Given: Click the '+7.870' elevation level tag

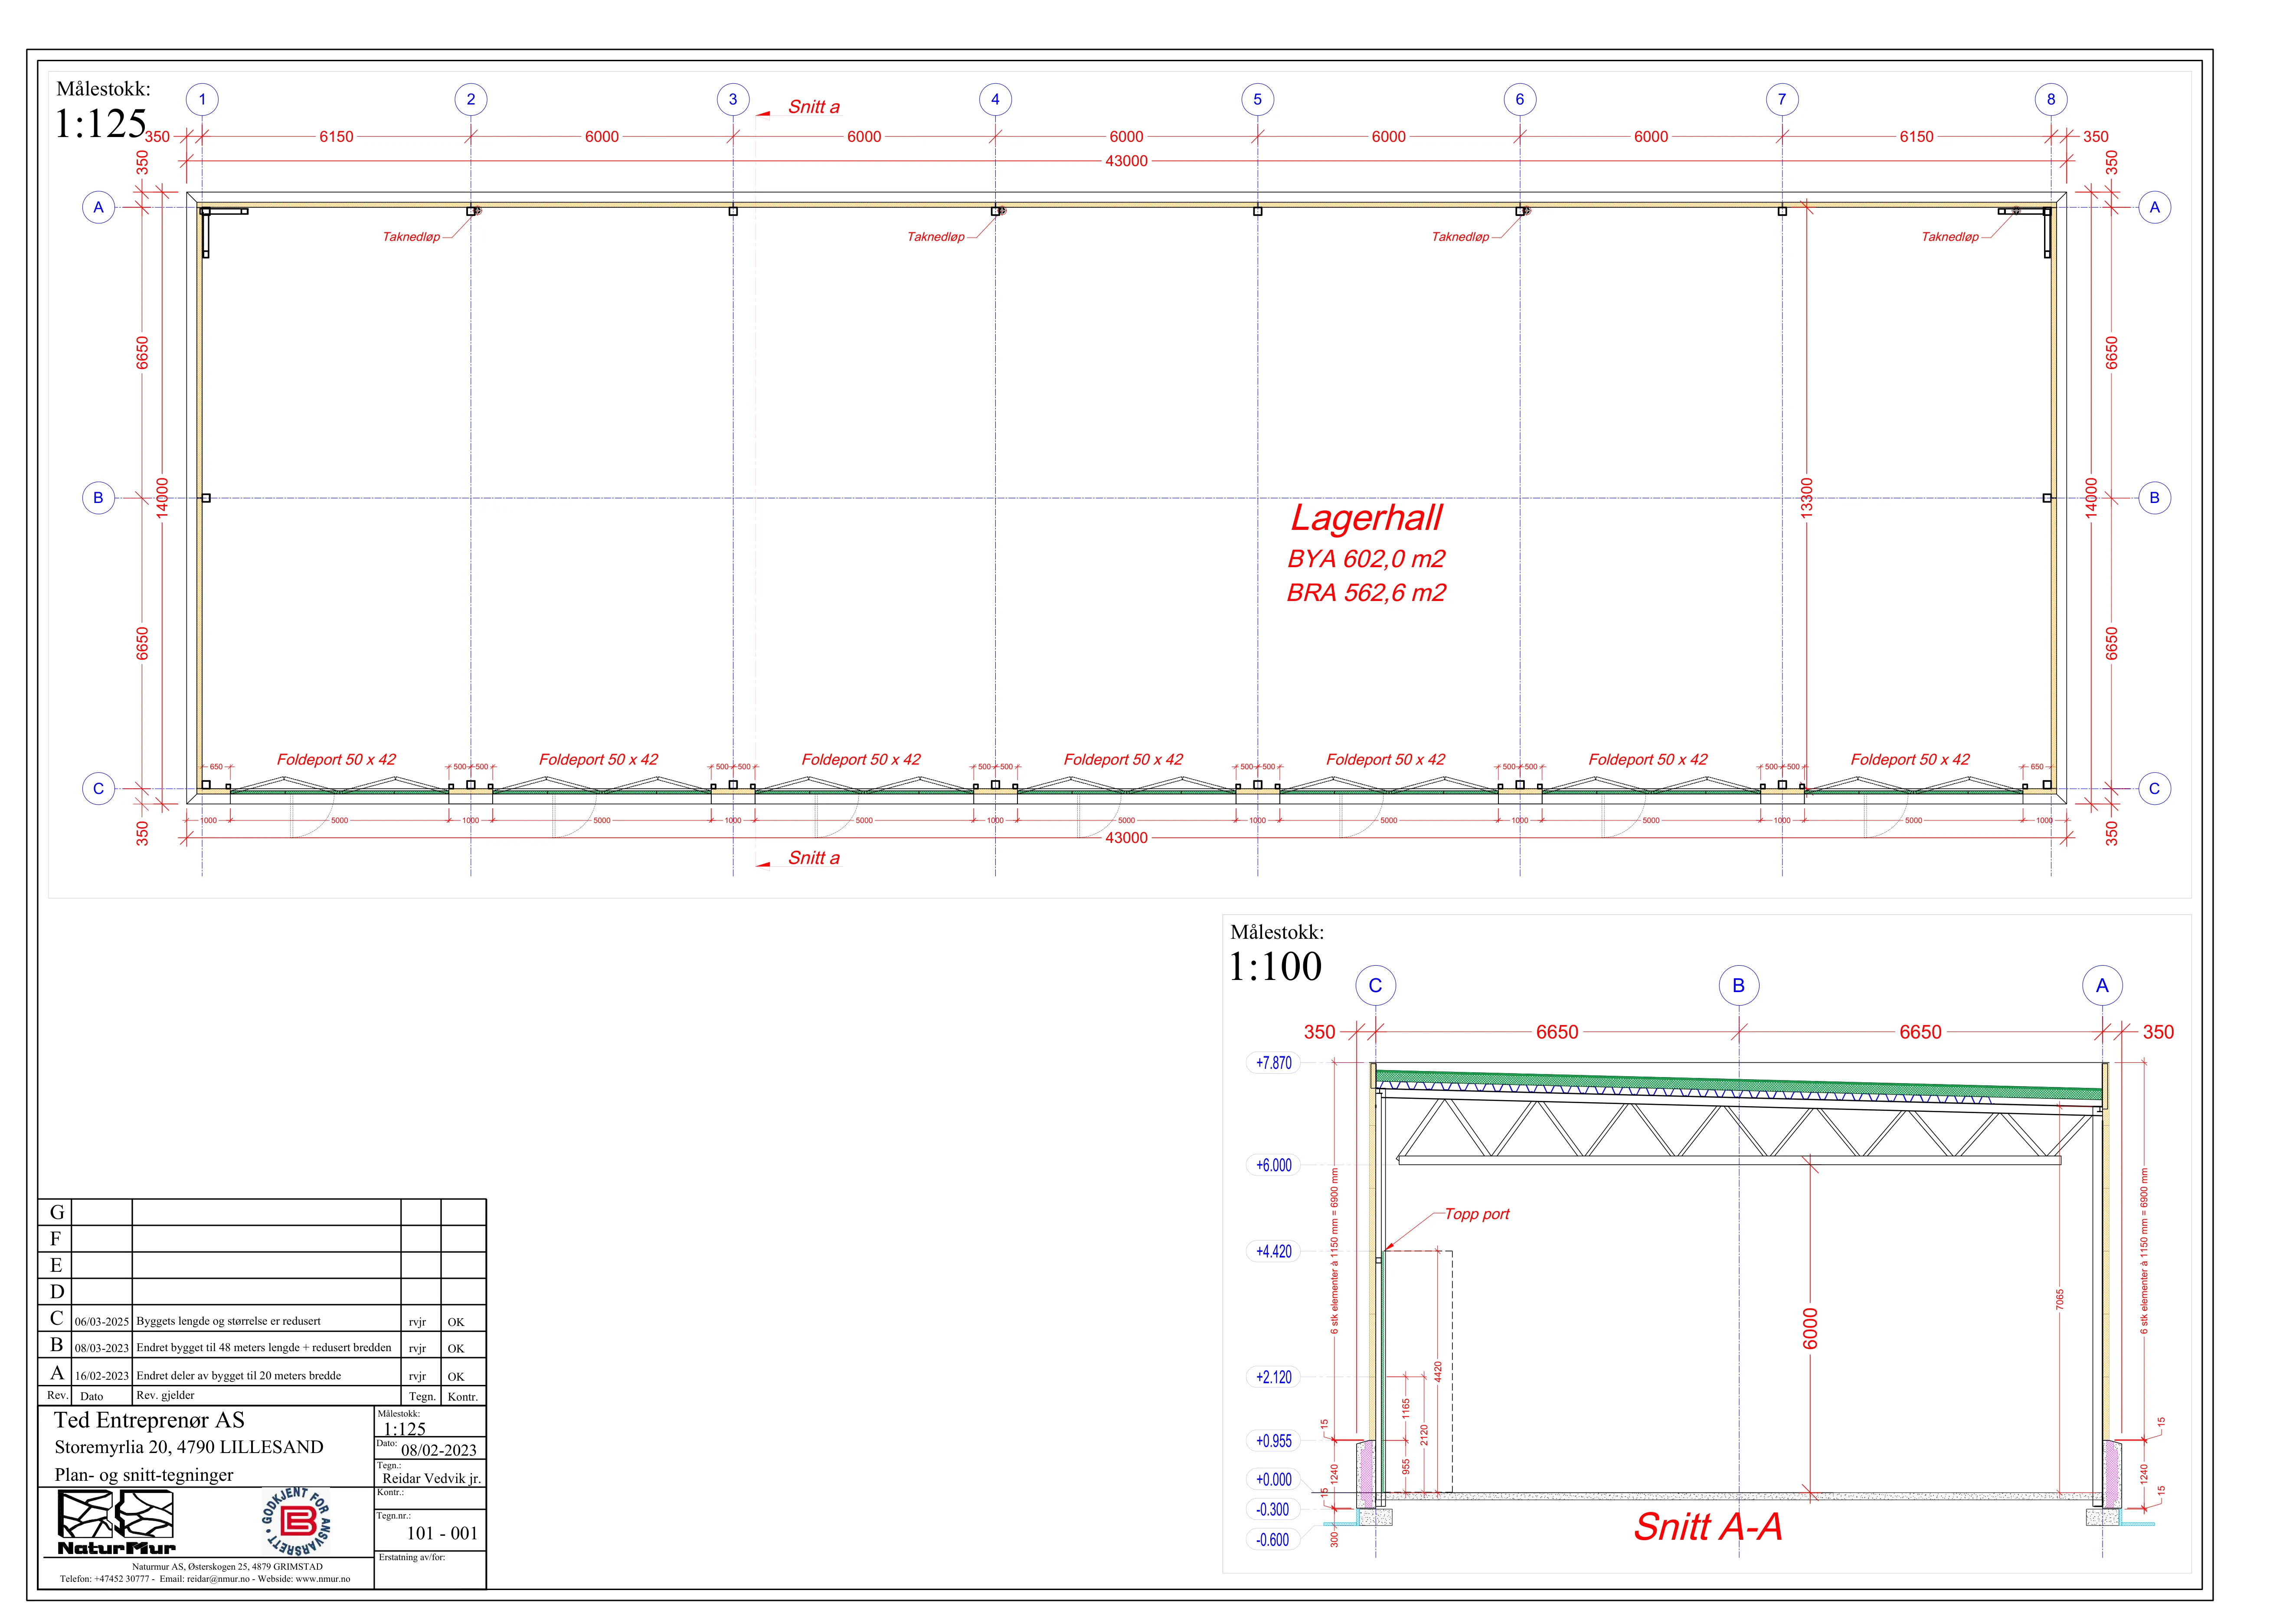Looking at the screenshot, I should click(x=1273, y=1063).
